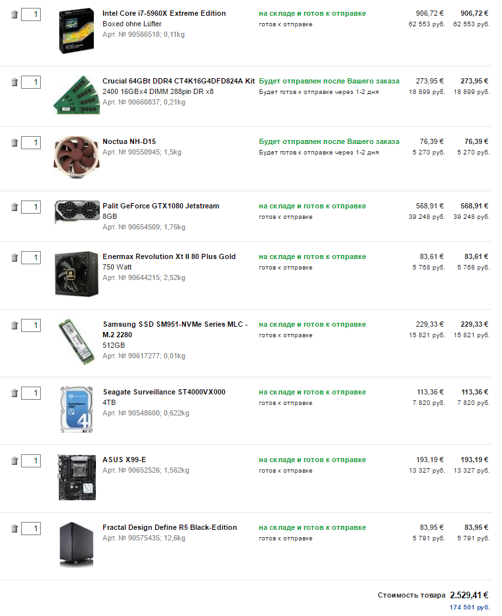Remove Crucial 64GB DDR4 kit via trash icon
Viewport: 502px width, 616px height.
(x=14, y=82)
